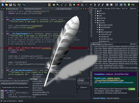The height and width of the screenshot is (103, 139).
Task: Open the CNotebookContainer class dropdown
Action: click(x=39, y=9)
